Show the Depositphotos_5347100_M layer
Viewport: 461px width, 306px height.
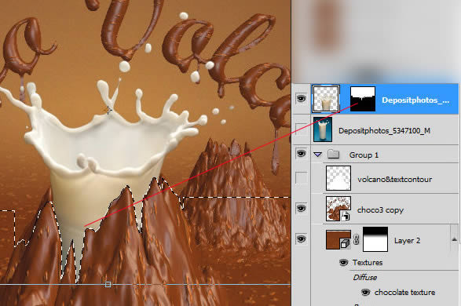302,129
